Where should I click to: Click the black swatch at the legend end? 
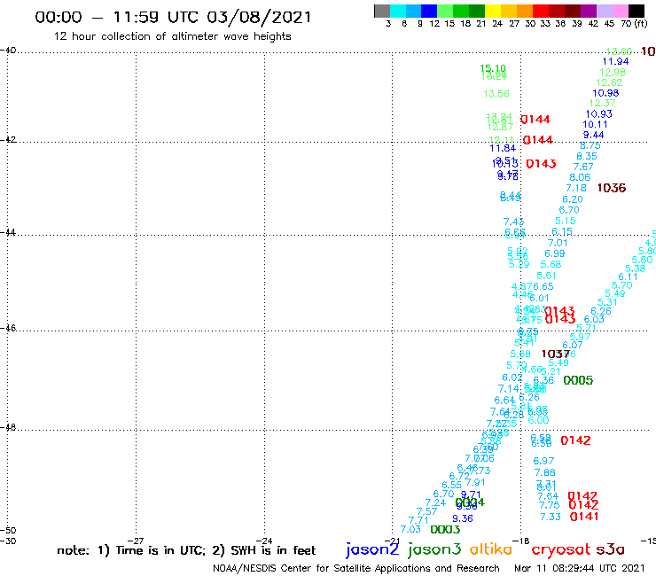[x=636, y=11]
